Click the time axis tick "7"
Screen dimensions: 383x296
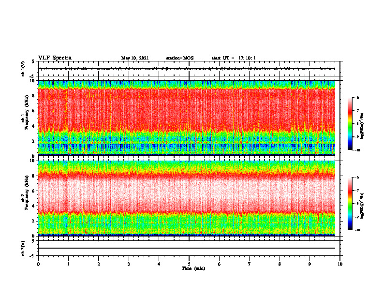point(250,264)
